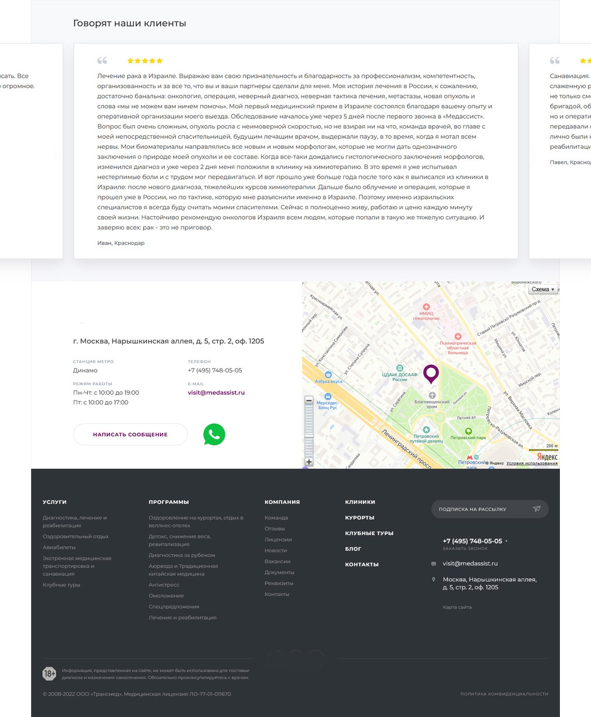Click the Подписка на рассылку input field

click(480, 509)
